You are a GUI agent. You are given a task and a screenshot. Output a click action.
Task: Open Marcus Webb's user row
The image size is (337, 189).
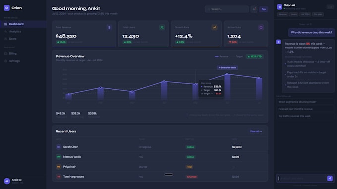(x=160, y=157)
